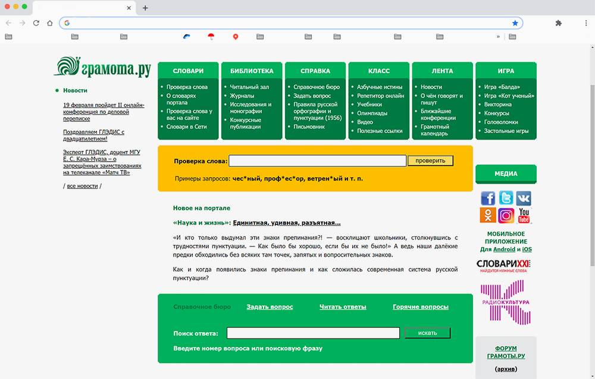Open the ИГРА menu section
The image size is (595, 379).
tap(506, 71)
